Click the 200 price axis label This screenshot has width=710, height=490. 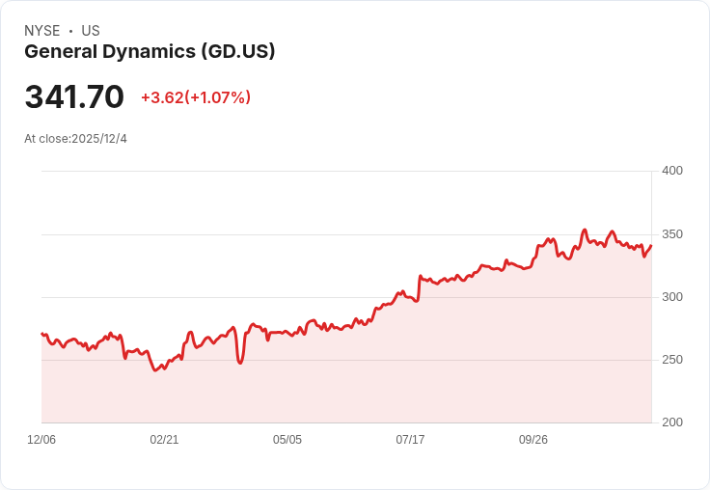(671, 422)
